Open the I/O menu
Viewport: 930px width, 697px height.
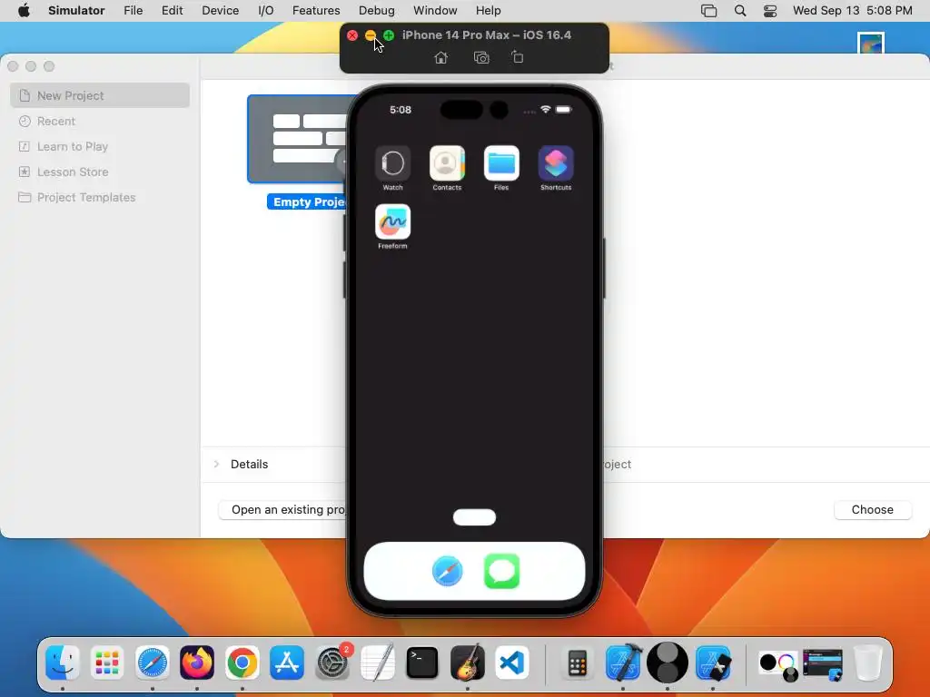266,11
